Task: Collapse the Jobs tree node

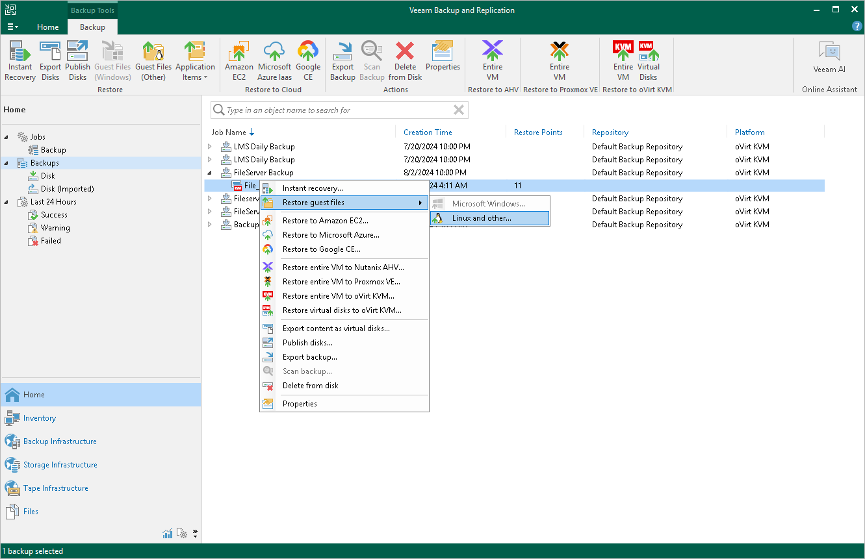Action: pos(6,137)
